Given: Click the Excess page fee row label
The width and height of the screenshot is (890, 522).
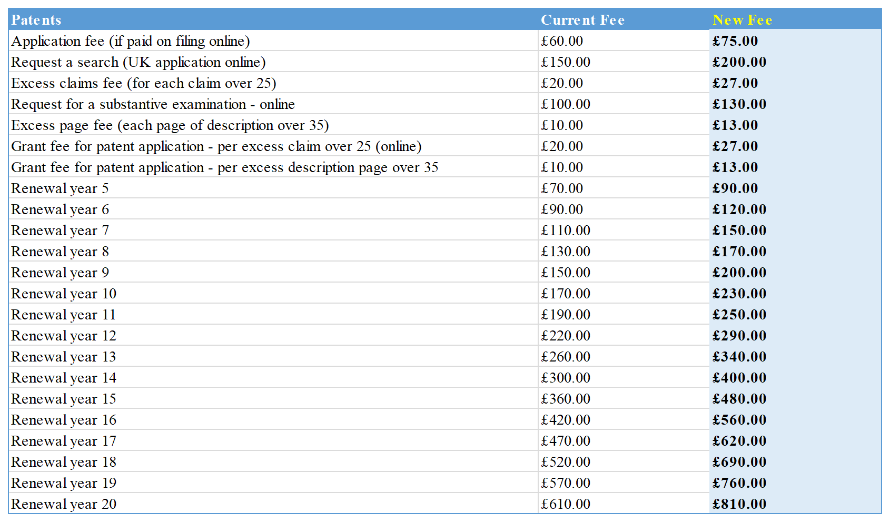Looking at the screenshot, I should [170, 125].
